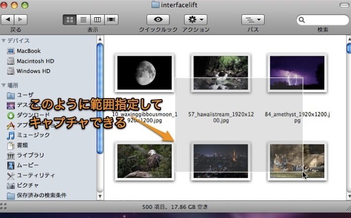351x218 pixels.
Task: Click sidebar scrollbar down arrow
Action: 100,196
